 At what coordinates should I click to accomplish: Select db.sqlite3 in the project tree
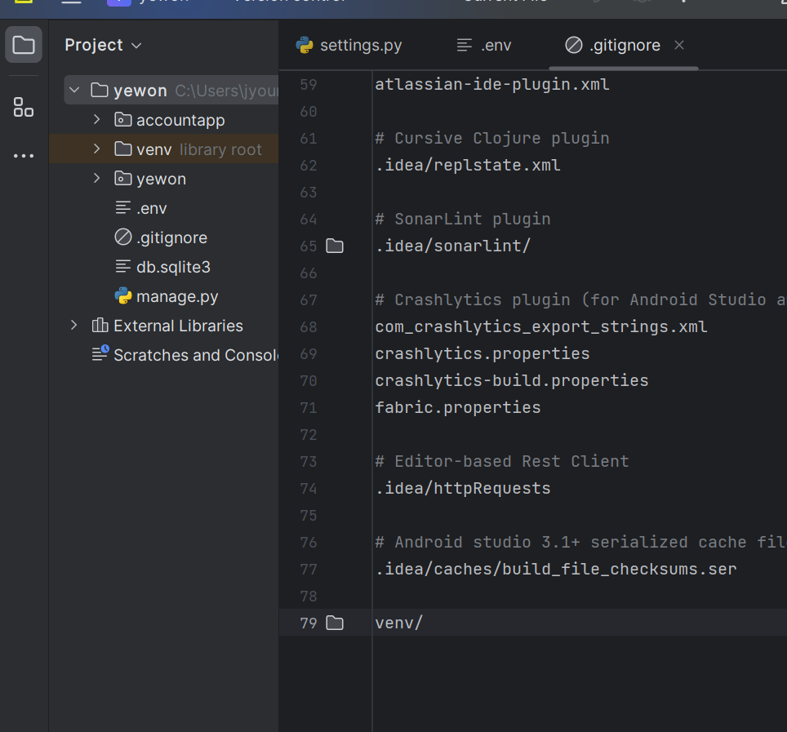(174, 267)
